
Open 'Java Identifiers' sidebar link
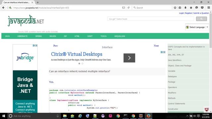(175, 60)
